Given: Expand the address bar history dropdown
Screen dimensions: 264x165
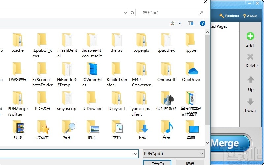Looking at the screenshot, I should click(x=126, y=13).
